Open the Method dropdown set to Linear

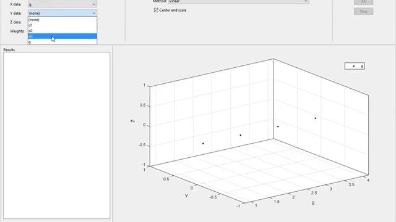(x=238, y=1)
